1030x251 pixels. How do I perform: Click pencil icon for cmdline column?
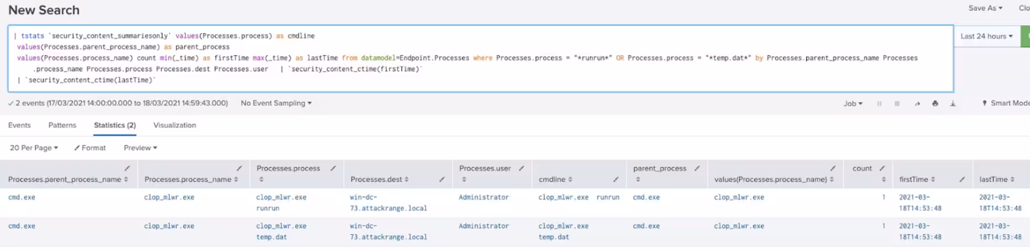(x=615, y=179)
